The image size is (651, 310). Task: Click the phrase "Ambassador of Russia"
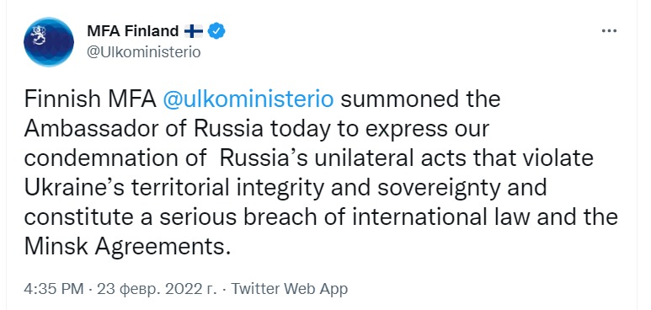144,129
